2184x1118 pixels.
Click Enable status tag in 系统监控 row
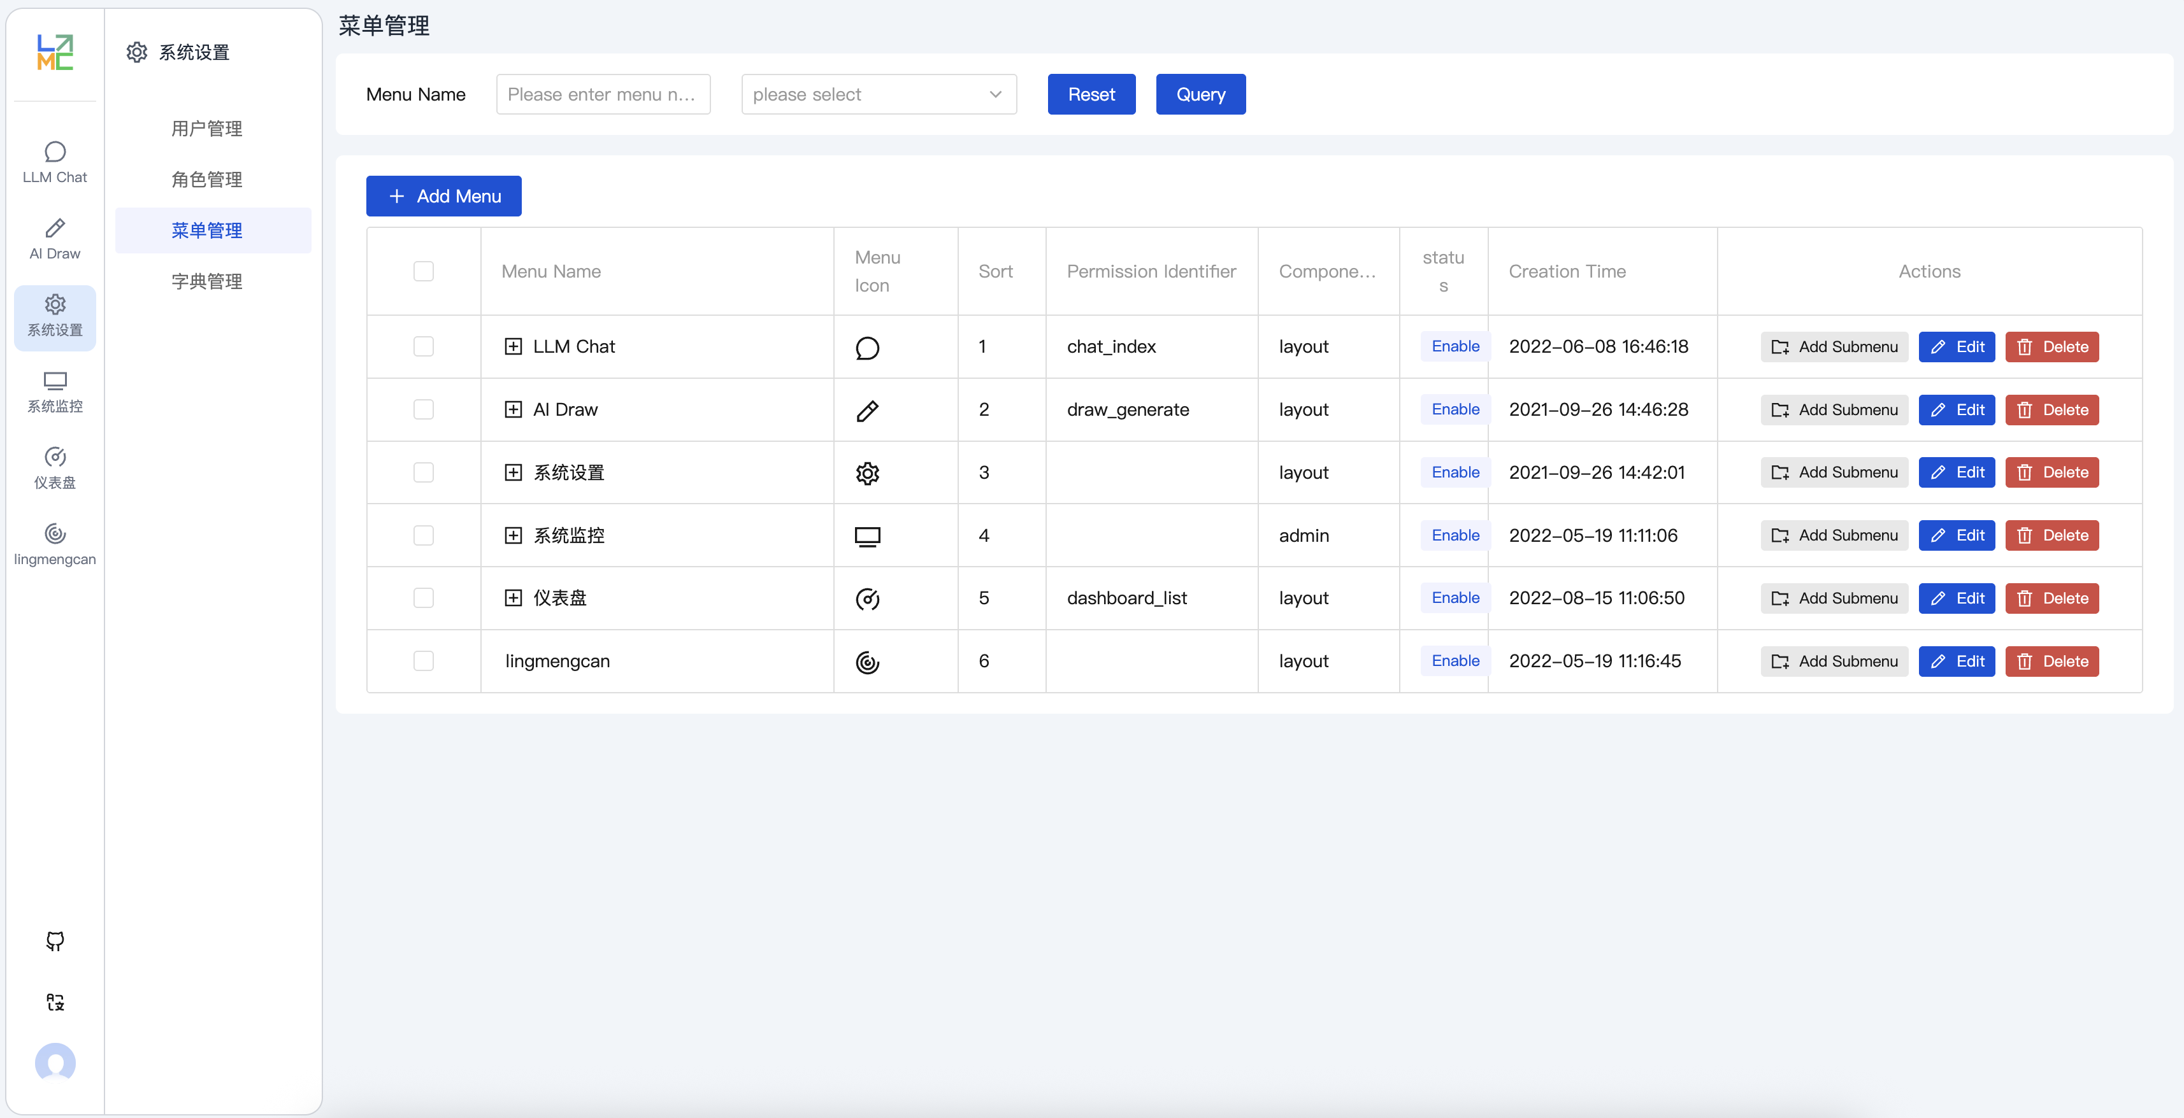click(1455, 535)
